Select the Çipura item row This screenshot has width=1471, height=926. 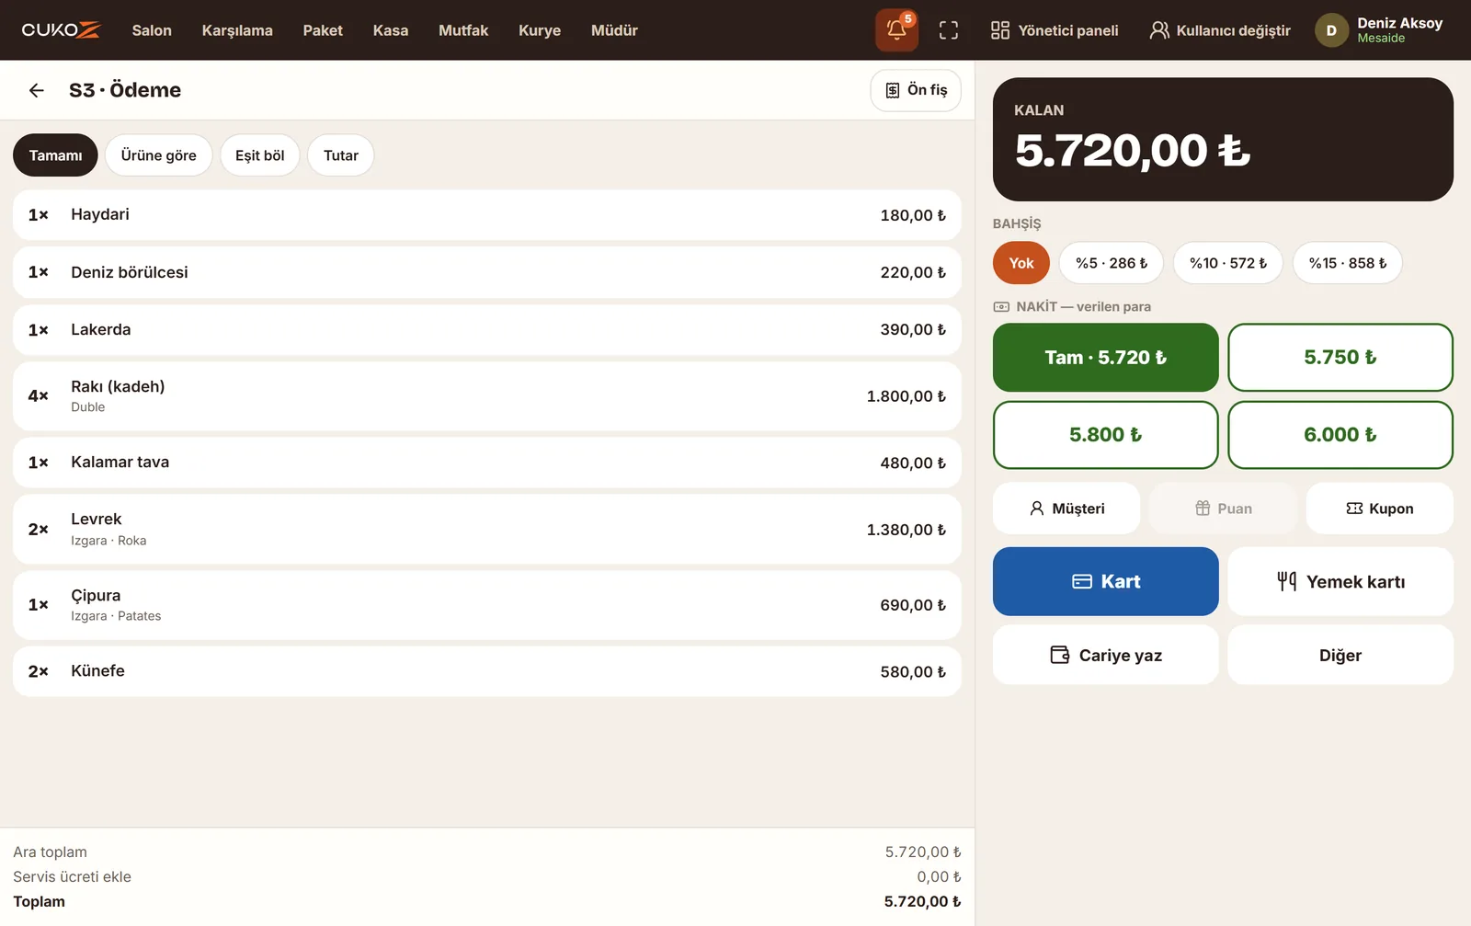point(487,605)
